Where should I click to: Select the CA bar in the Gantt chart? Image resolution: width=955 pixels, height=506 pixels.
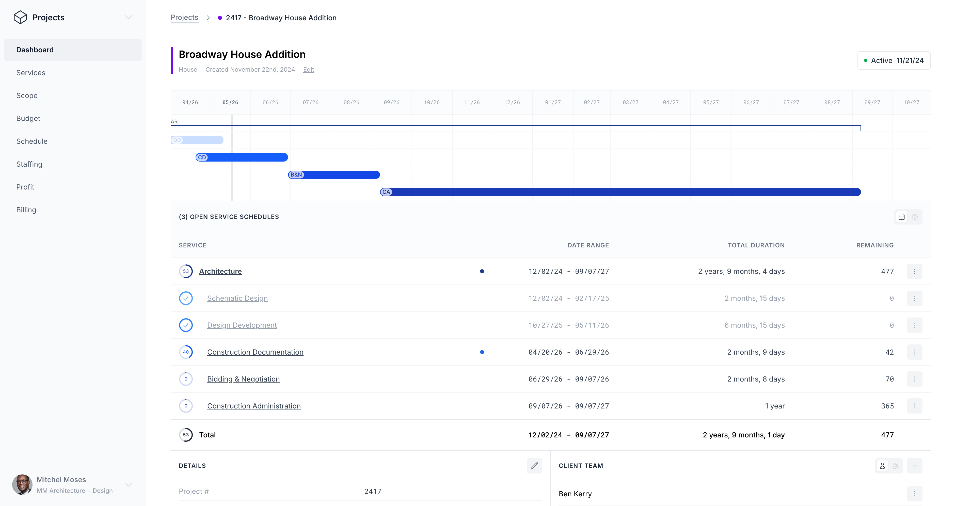click(620, 192)
